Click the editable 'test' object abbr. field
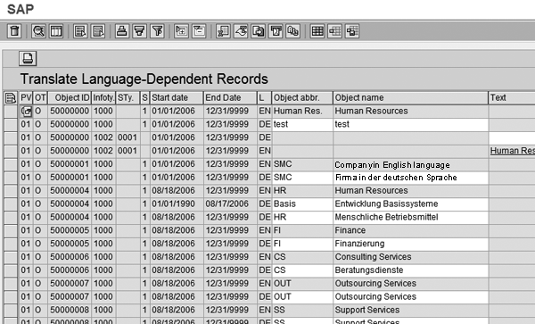535x324 pixels. pyautogui.click(x=302, y=125)
